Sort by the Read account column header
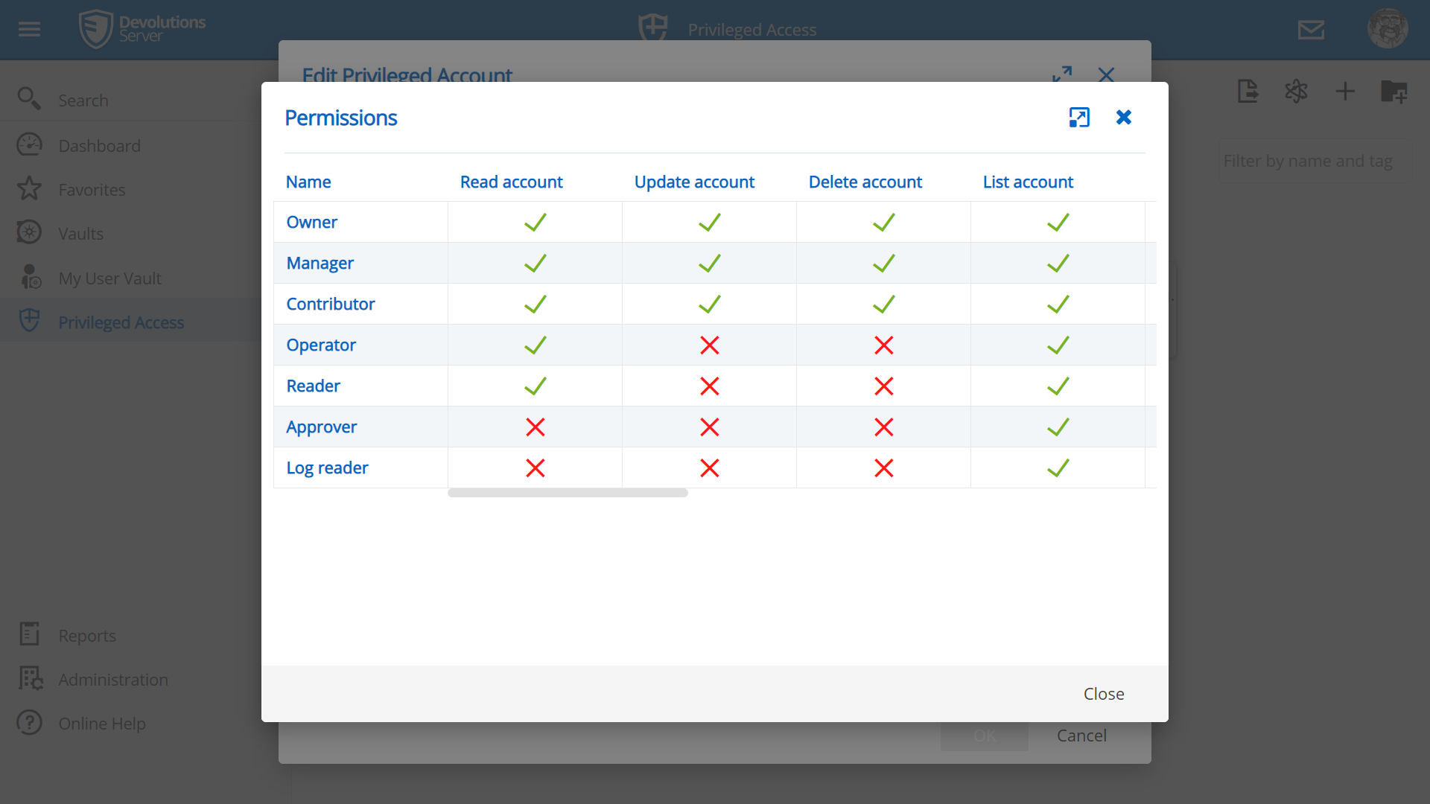 (511, 182)
